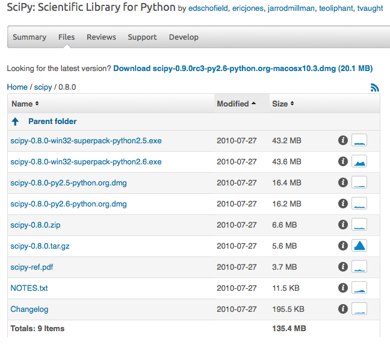Download scipy-0.8.0.zip
The width and height of the screenshot is (390, 345).
point(36,225)
